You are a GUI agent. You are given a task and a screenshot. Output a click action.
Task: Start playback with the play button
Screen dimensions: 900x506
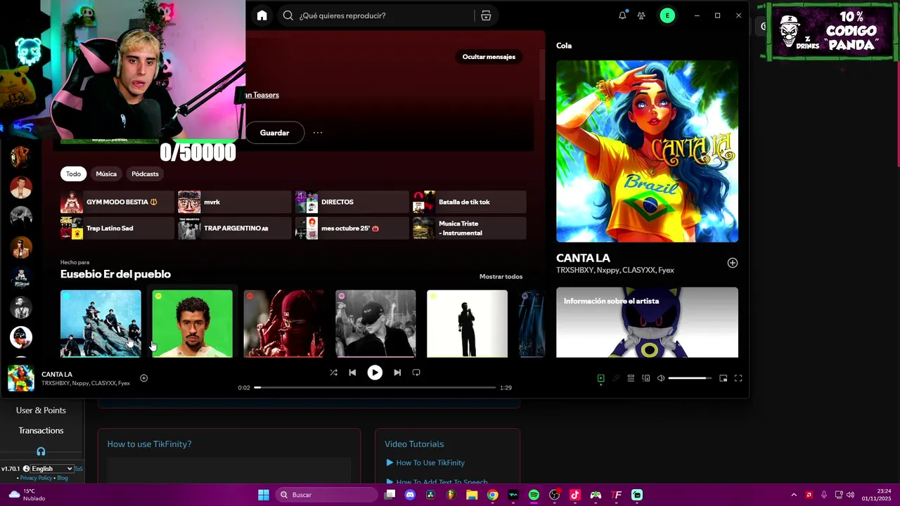click(x=375, y=372)
